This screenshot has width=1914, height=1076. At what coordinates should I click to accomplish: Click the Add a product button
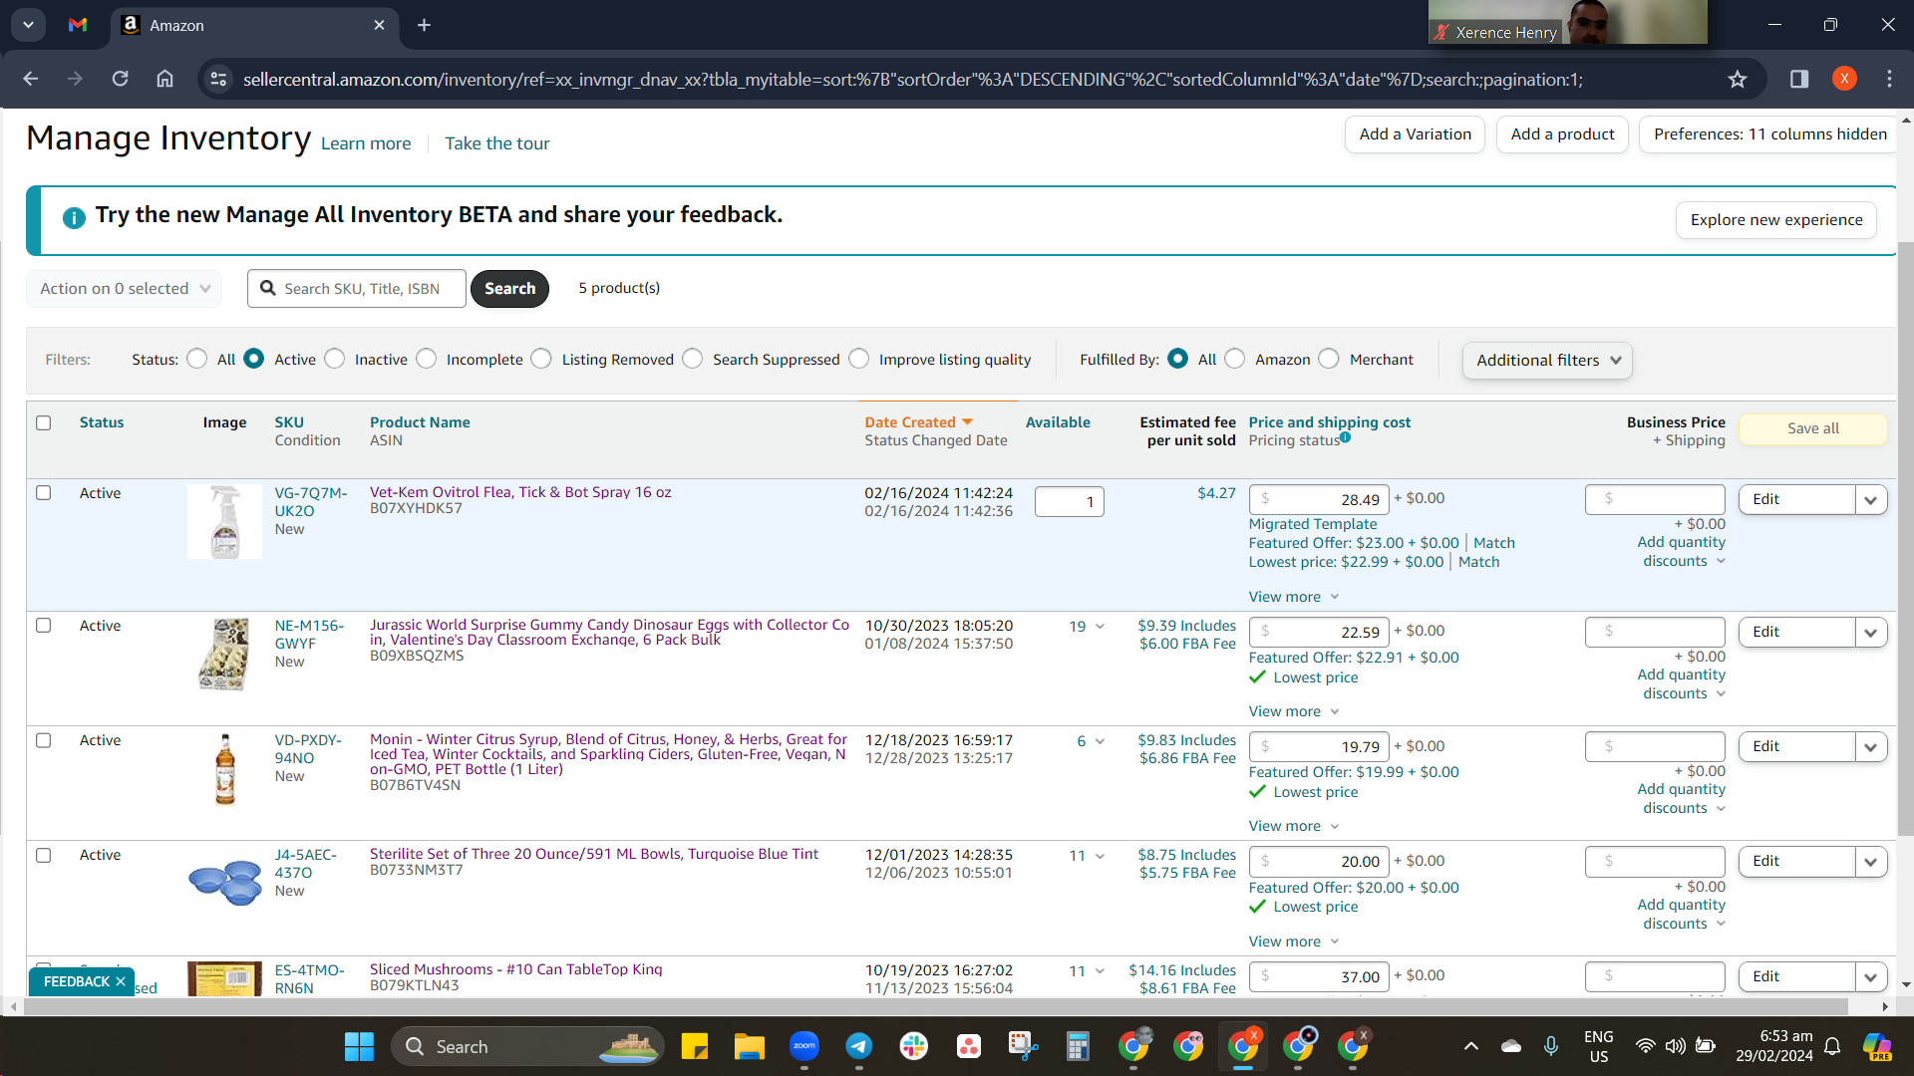pos(1562,134)
